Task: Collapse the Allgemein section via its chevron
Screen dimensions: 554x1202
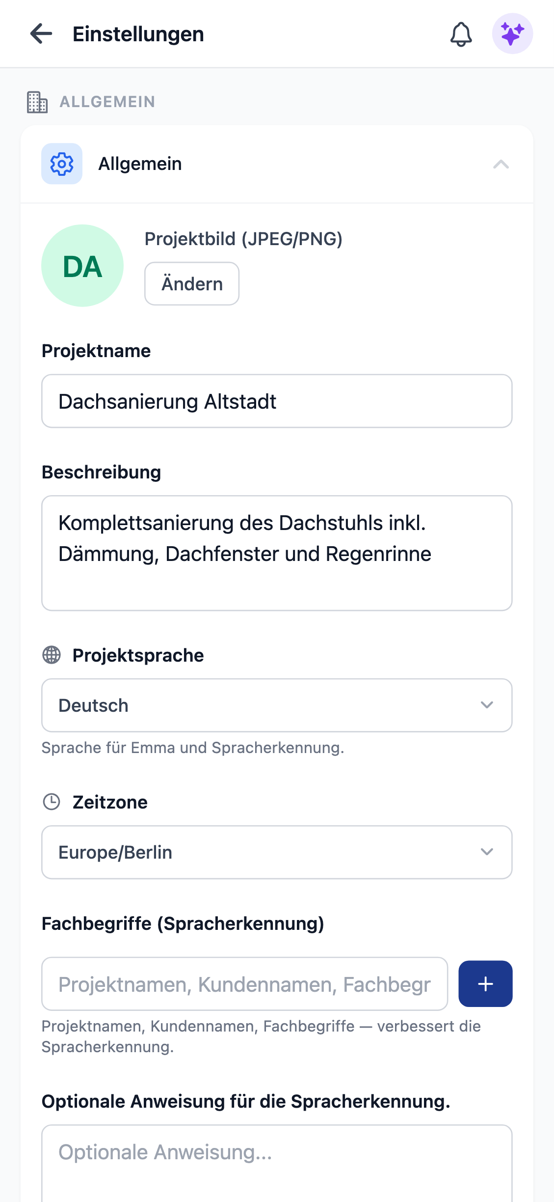Action: [x=501, y=164]
